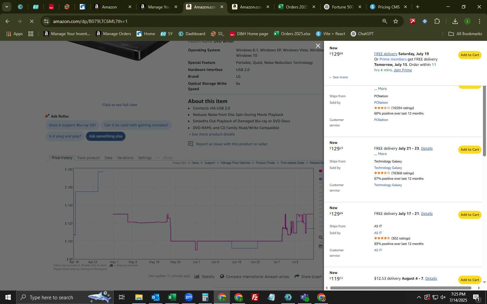Click the offers panel horizontal scrollbar
The width and height of the screenshot is (487, 304).
pyautogui.click(x=400, y=288)
